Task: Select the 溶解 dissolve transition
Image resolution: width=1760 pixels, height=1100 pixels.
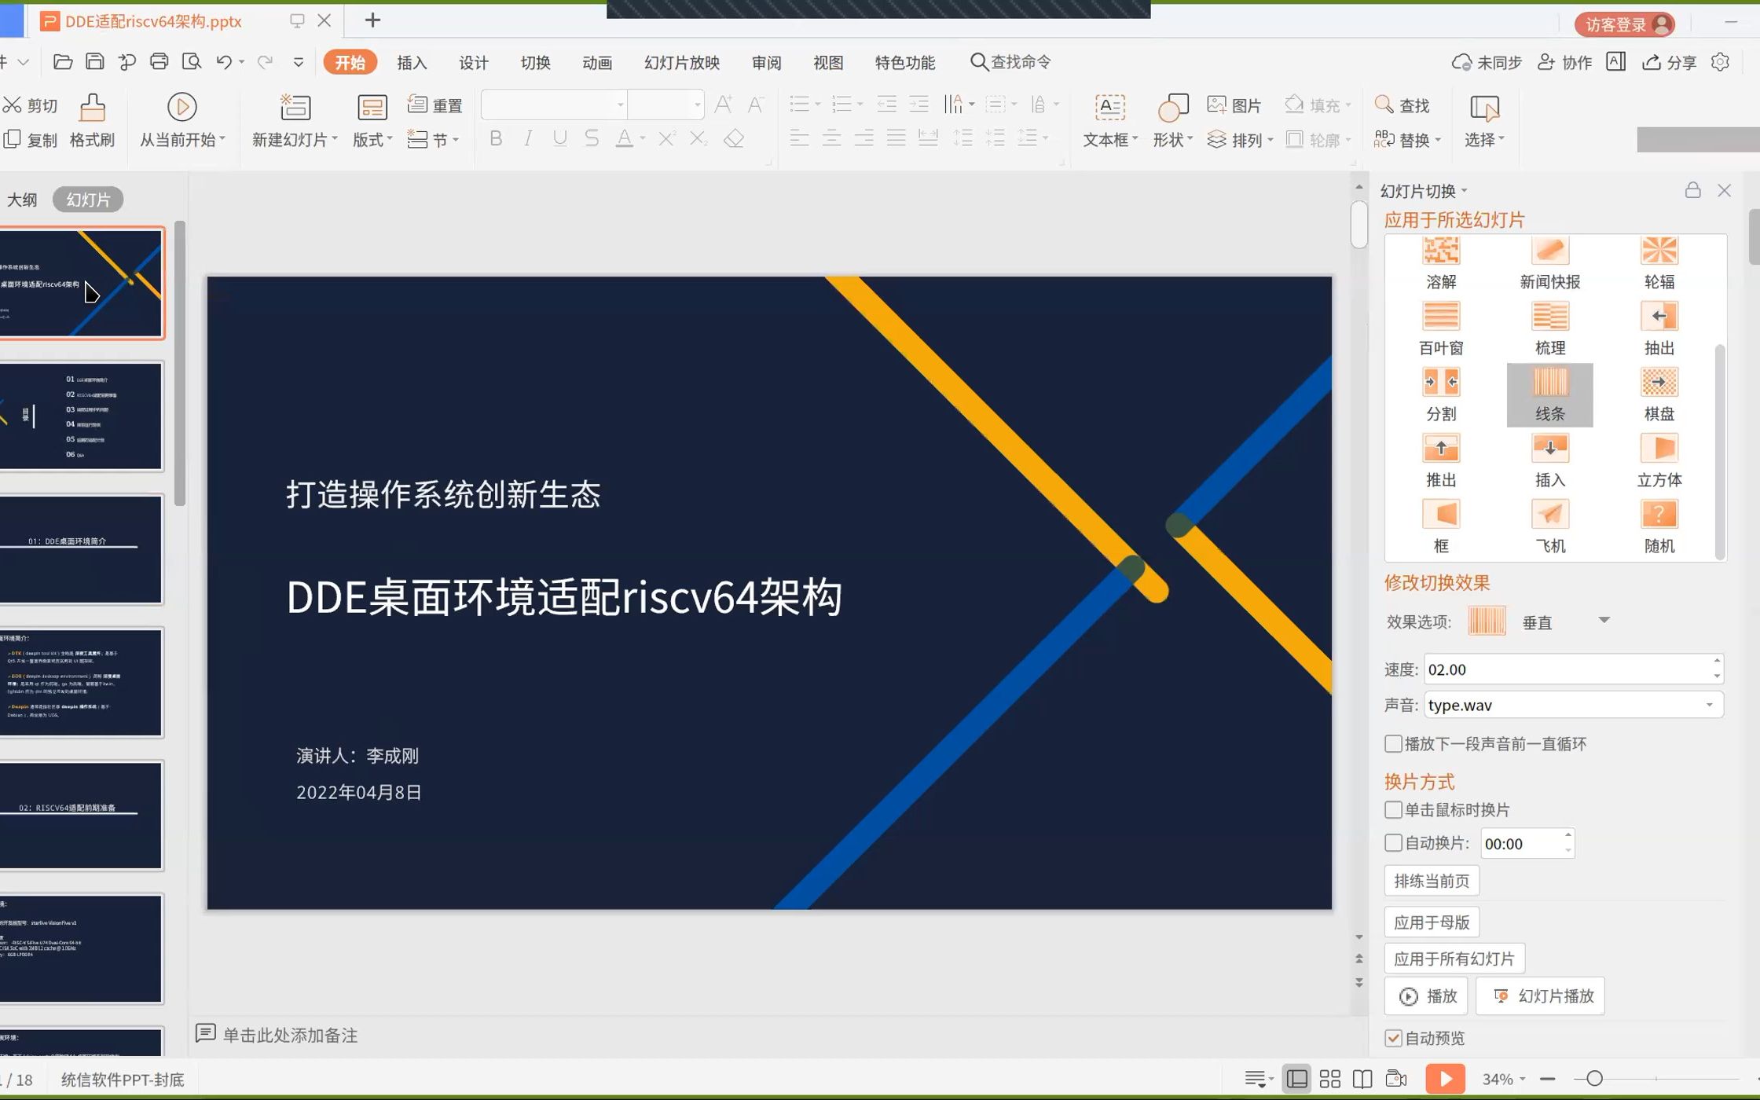Action: tap(1441, 263)
